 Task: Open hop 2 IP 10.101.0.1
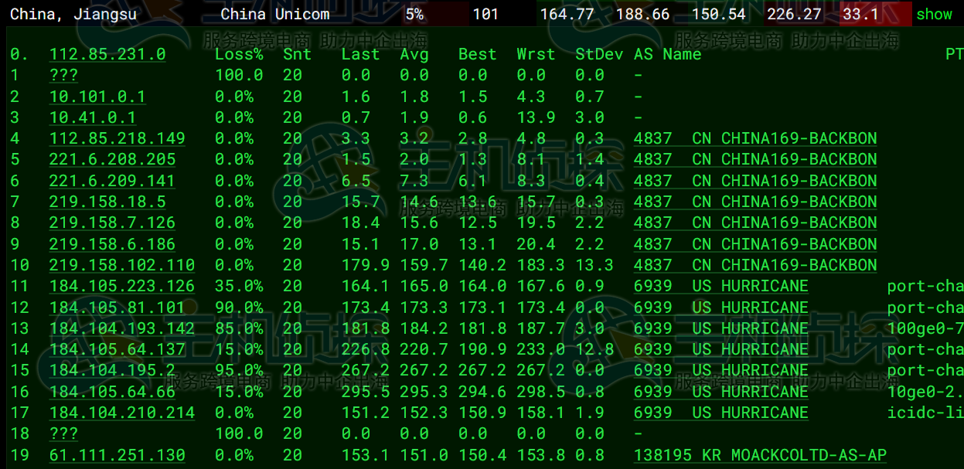pos(97,97)
